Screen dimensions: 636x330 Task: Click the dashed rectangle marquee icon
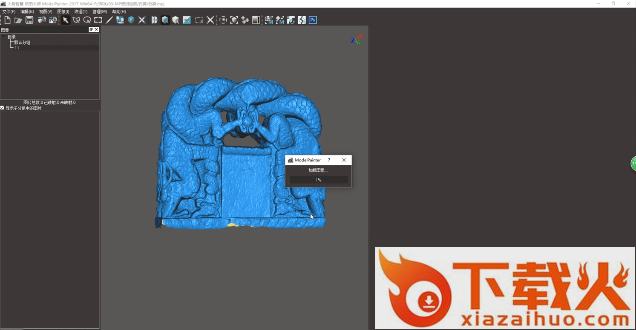pos(199,20)
